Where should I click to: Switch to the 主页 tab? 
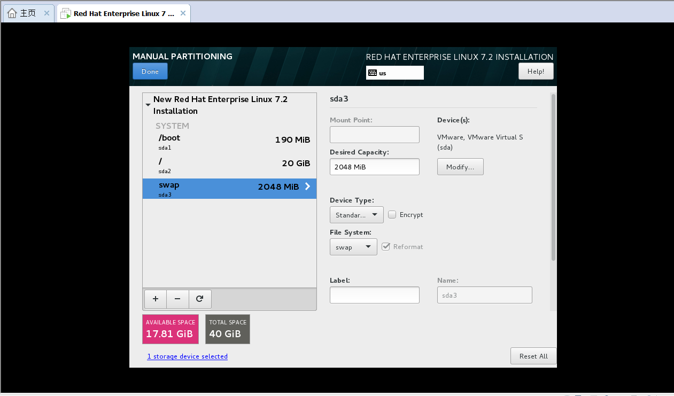(x=28, y=13)
